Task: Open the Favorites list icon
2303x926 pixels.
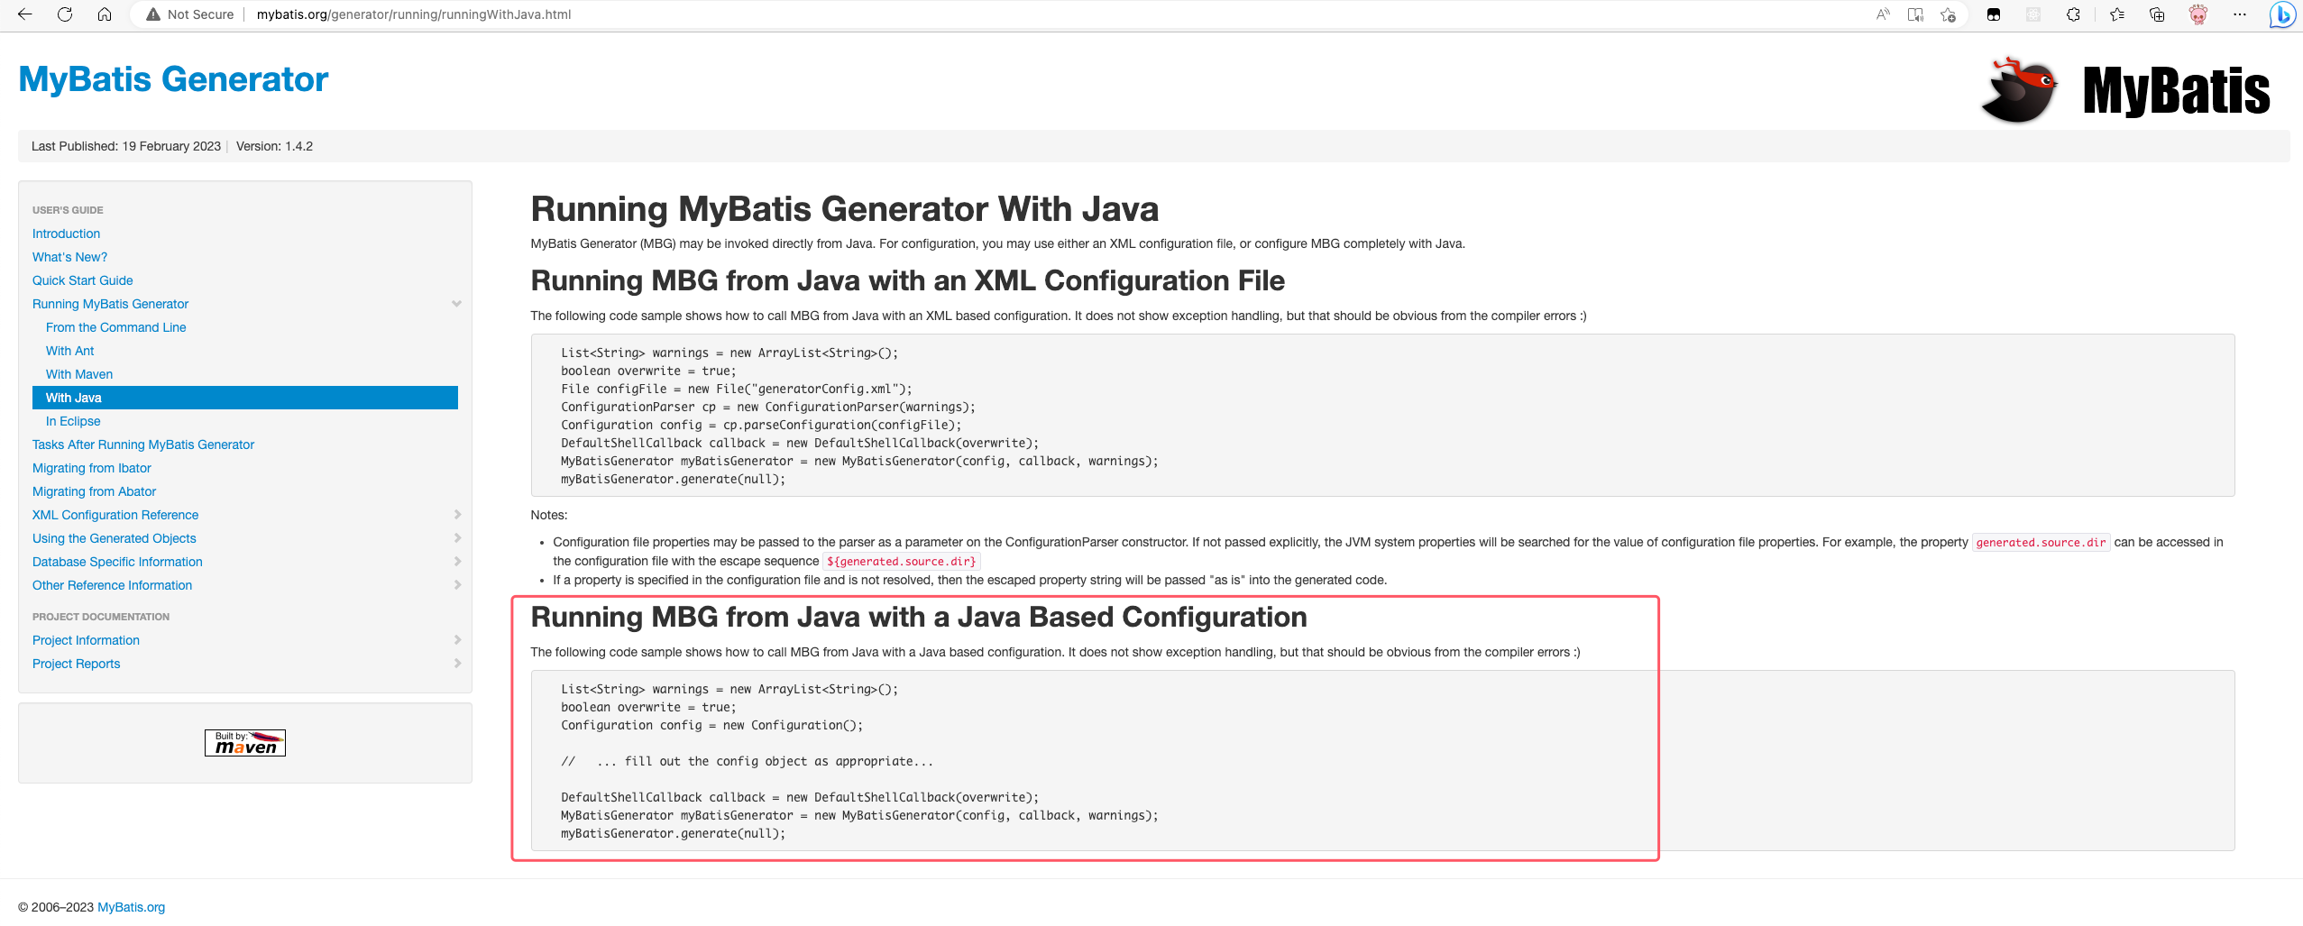Action: 2117,14
